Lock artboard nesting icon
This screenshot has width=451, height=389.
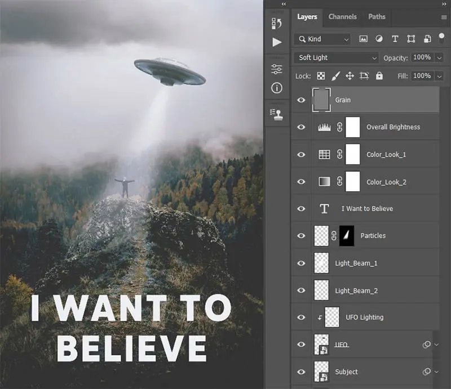(364, 76)
